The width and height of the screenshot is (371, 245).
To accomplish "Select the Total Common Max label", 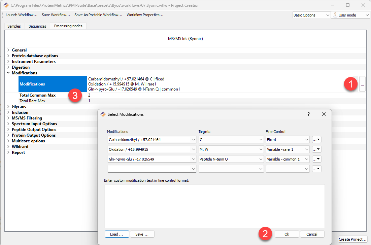I will point(38,95).
